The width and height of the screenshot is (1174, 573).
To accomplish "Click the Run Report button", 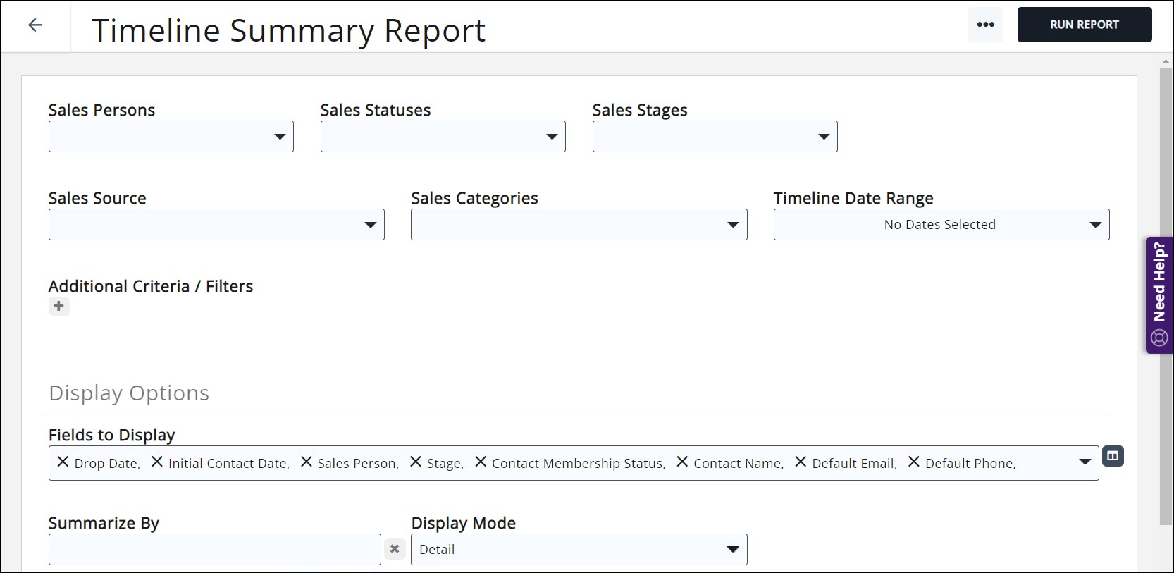I will point(1084,25).
